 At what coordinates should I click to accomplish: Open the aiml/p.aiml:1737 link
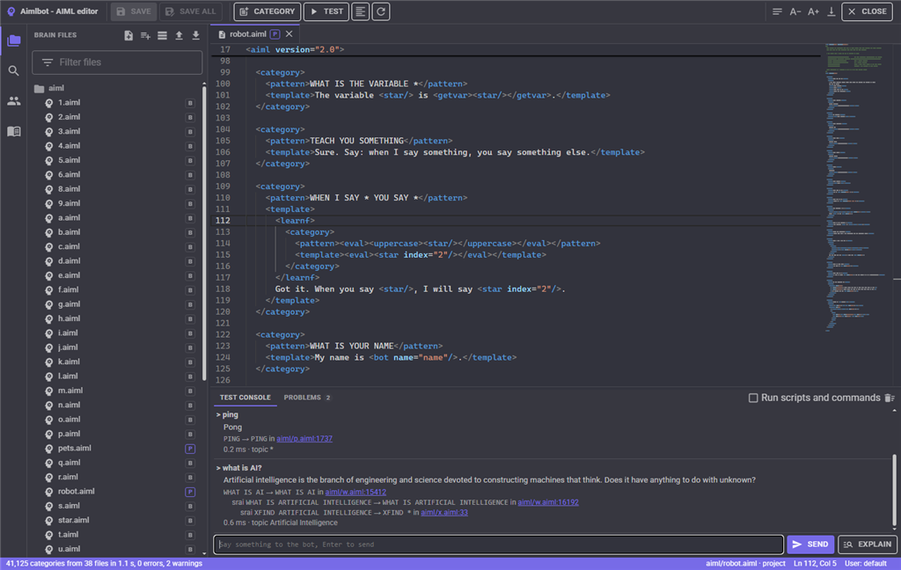[x=304, y=438]
